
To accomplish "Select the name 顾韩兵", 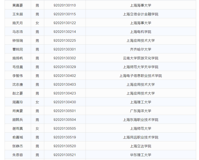I will coord(18,120).
